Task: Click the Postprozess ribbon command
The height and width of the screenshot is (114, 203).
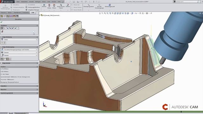Action: (x=15, y=10)
